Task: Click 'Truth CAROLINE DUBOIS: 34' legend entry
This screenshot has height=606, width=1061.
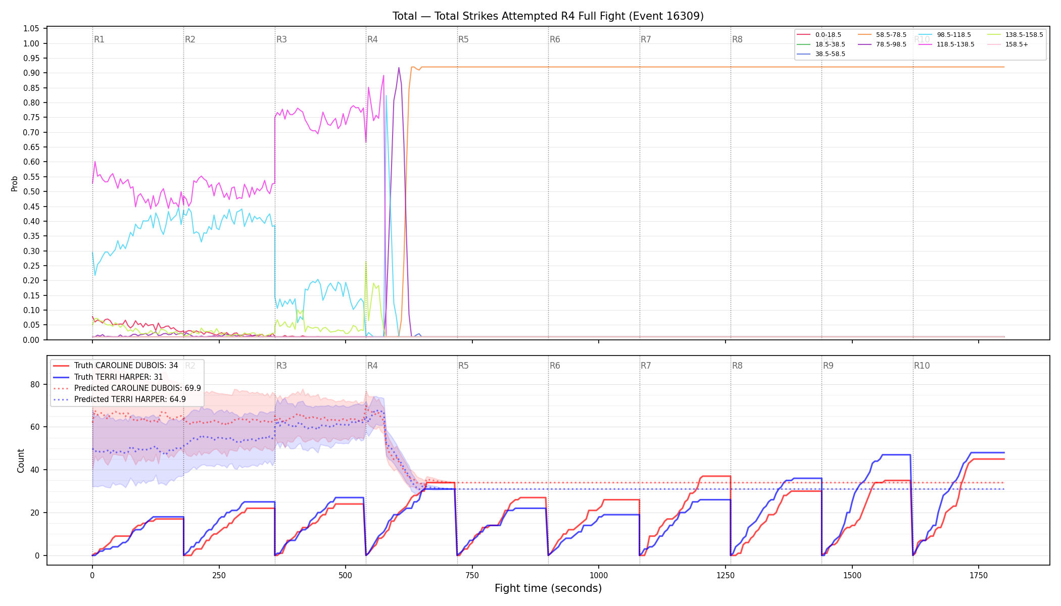Action: pos(126,366)
